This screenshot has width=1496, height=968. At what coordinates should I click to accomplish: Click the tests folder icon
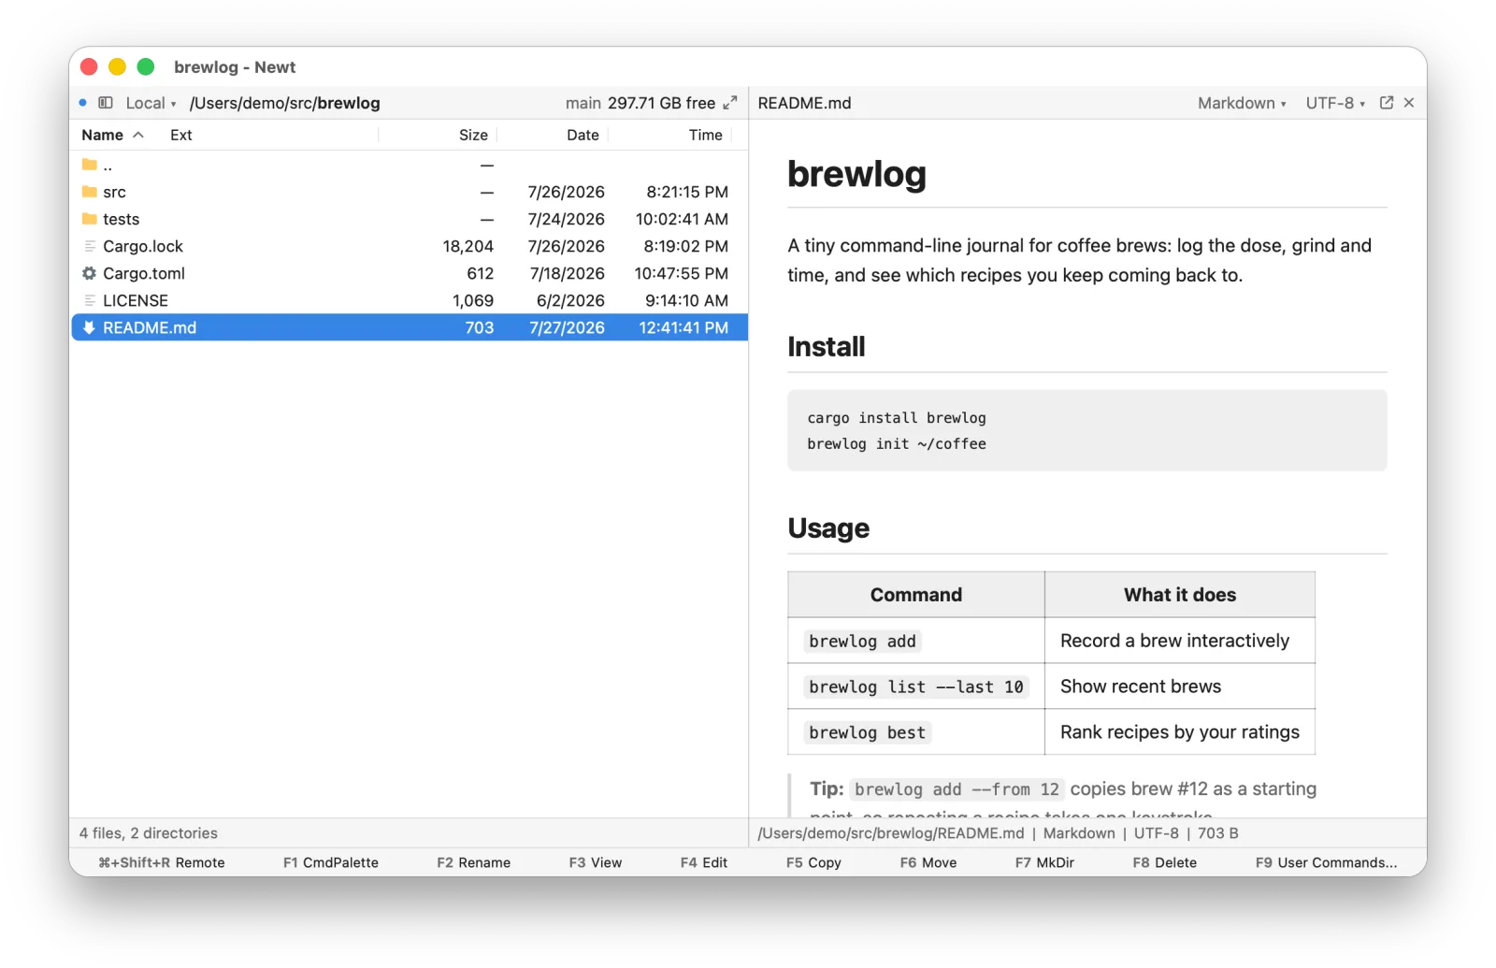coord(90,219)
